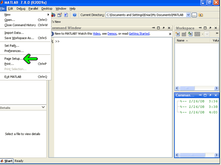Show more Workspace toolbar items
The height and width of the screenshot is (165, 221).
pos(217,33)
